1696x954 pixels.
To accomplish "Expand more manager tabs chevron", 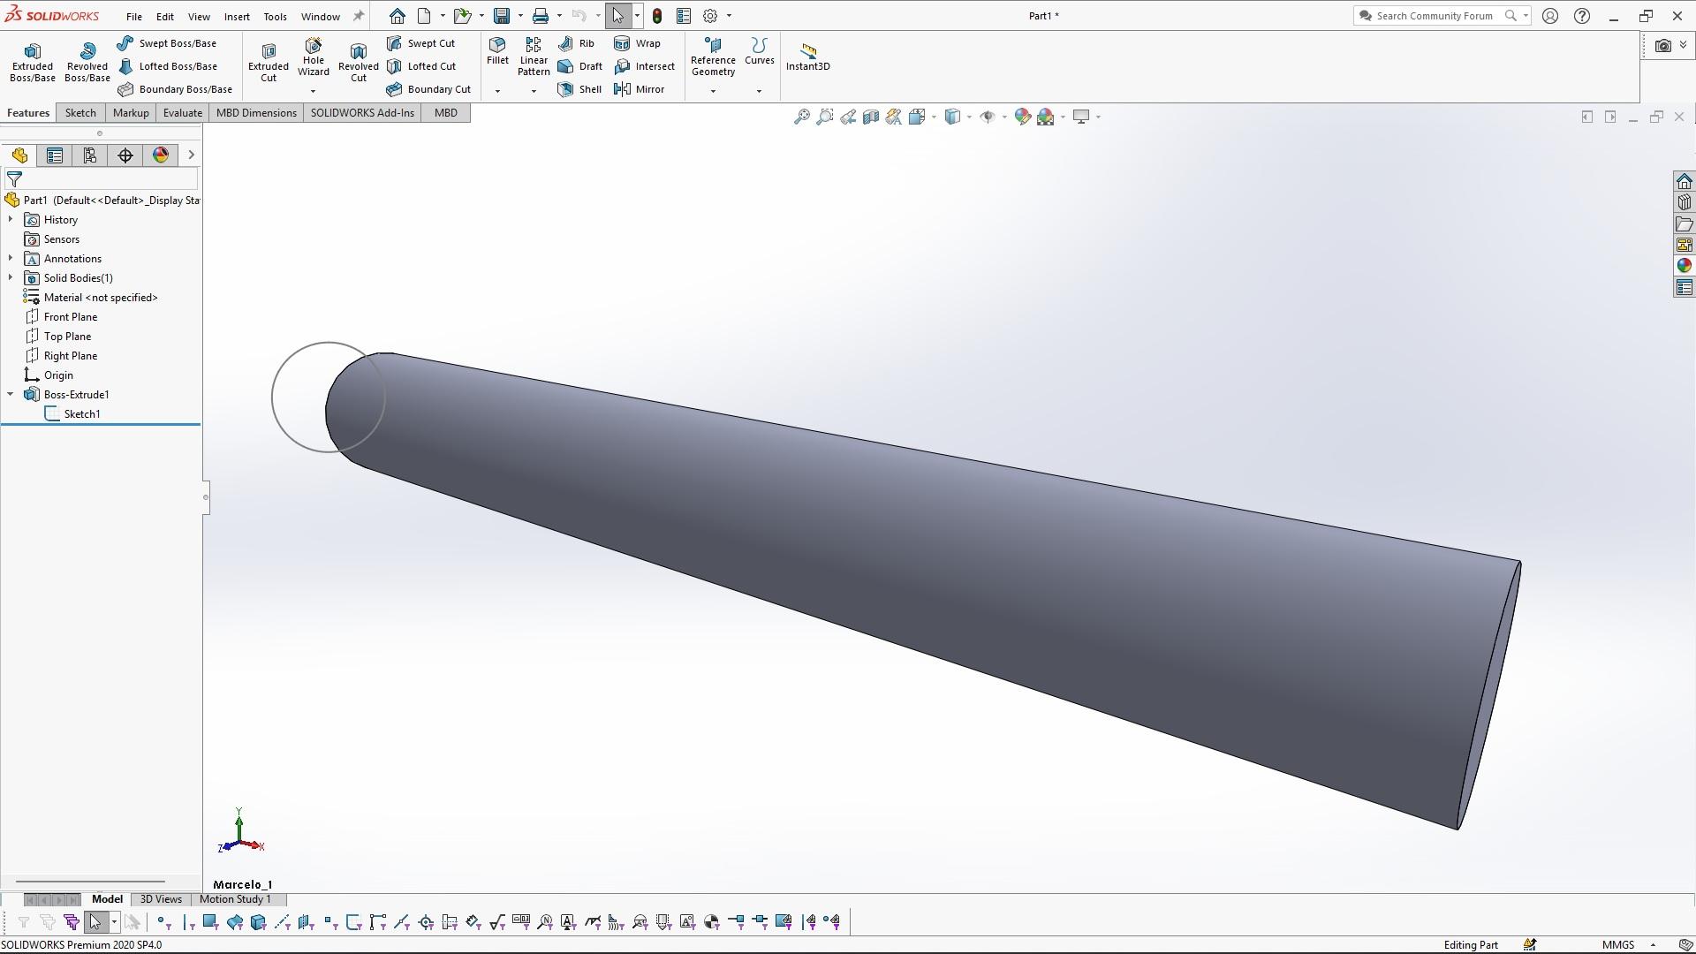I will tap(191, 155).
